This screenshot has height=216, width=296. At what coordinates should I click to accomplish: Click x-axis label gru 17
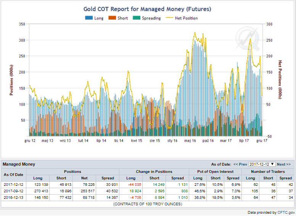262,141
